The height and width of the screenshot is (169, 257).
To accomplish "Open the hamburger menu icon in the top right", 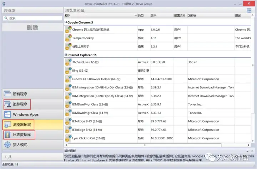I will pyautogui.click(x=249, y=10).
